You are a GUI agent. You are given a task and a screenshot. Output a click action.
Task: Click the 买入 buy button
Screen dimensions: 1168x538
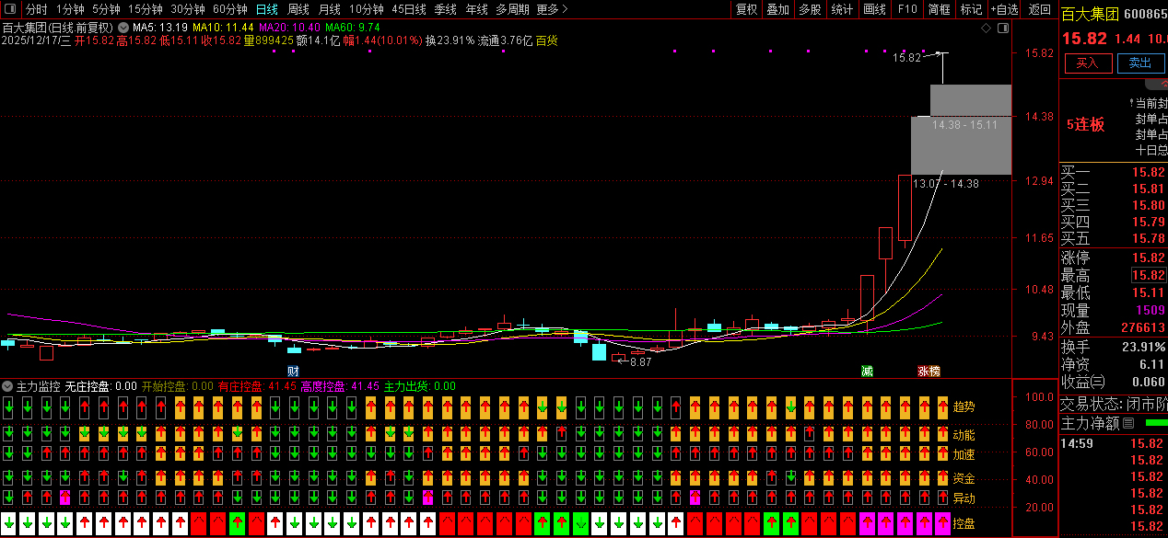1088,63
